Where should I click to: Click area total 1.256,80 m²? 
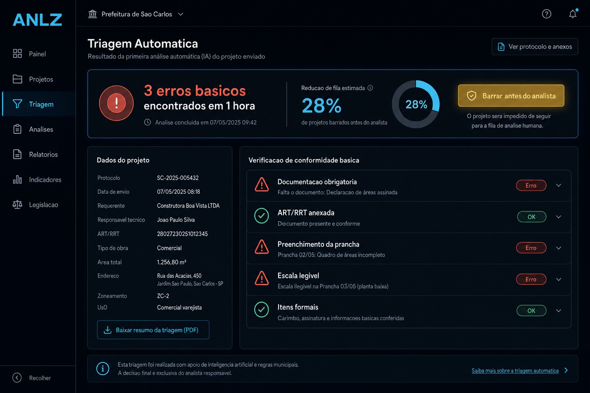point(172,262)
